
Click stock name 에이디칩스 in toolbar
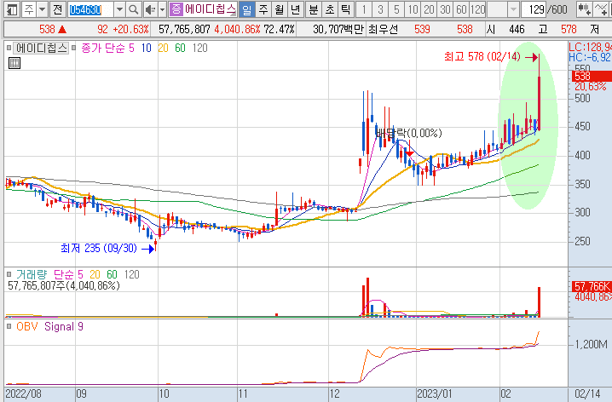(x=210, y=9)
